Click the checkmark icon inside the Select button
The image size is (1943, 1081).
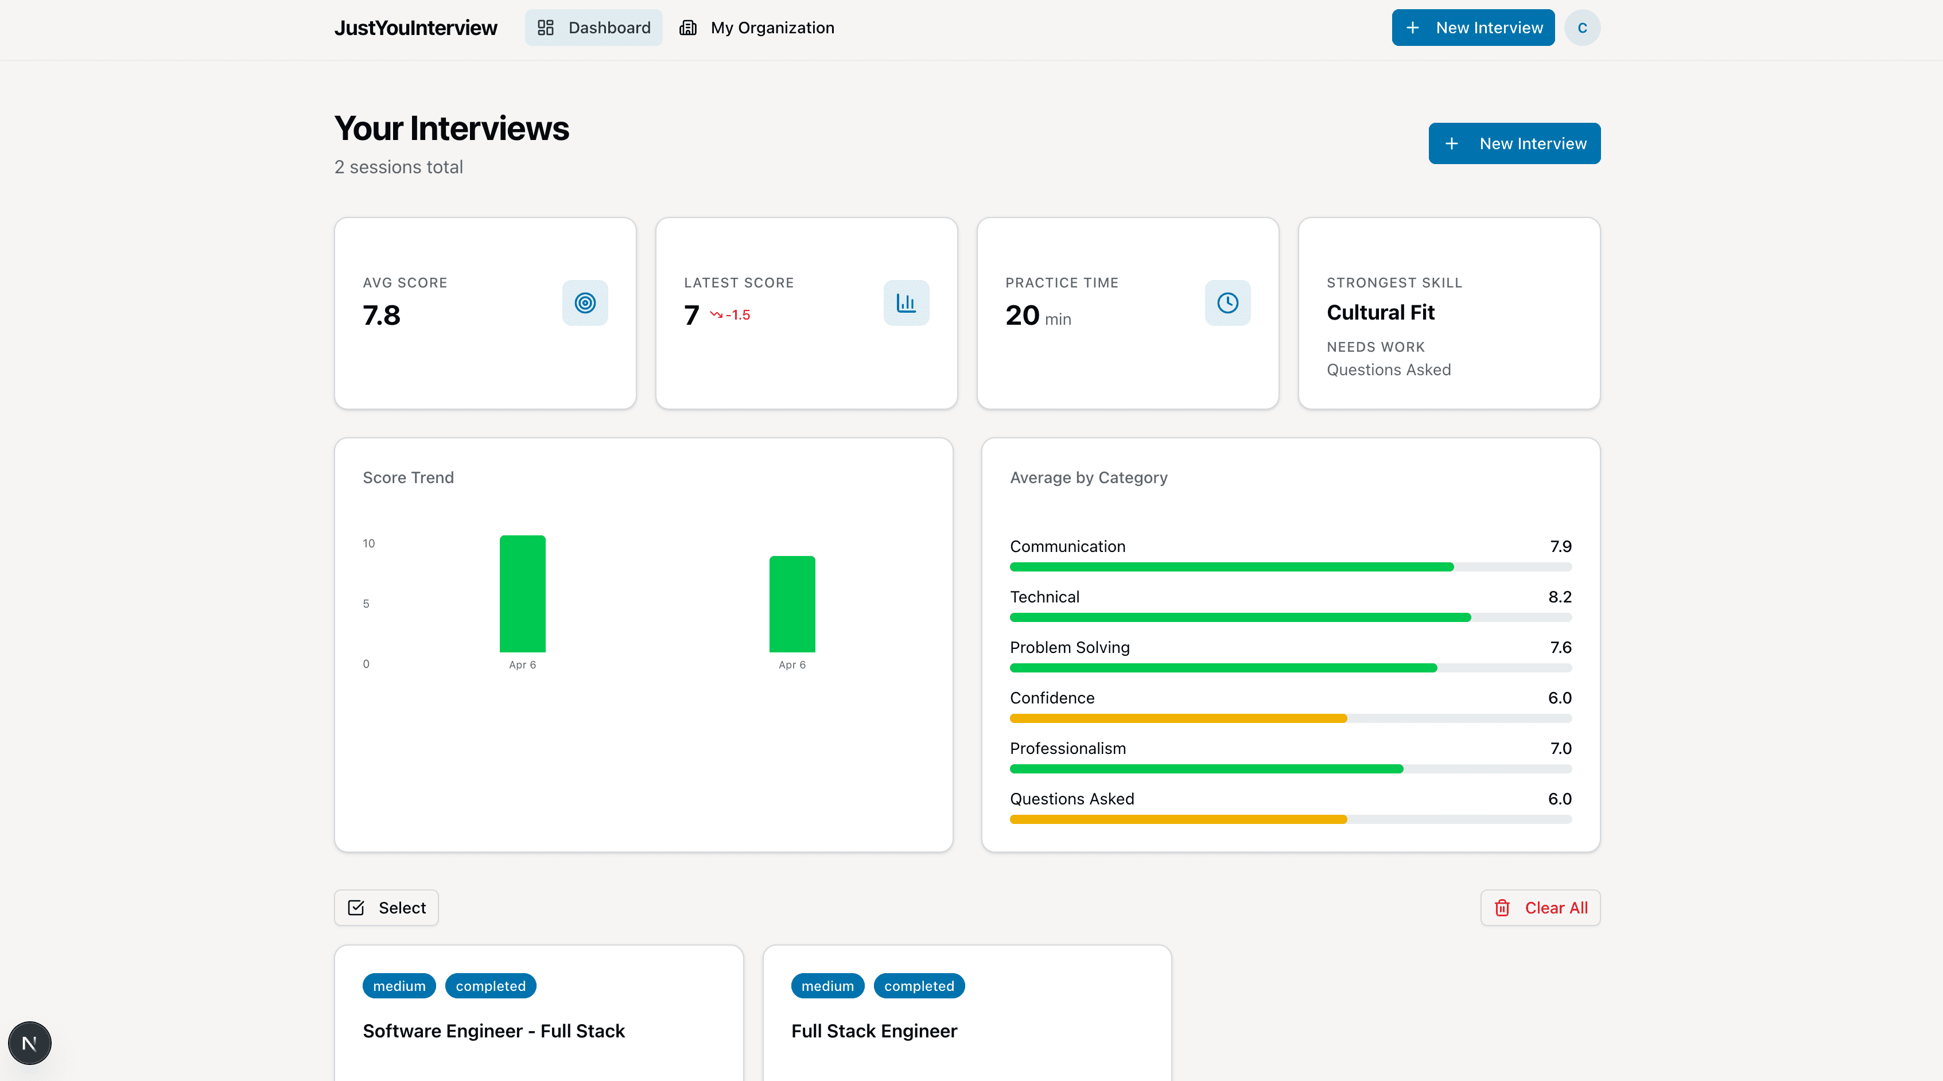pyautogui.click(x=356, y=908)
